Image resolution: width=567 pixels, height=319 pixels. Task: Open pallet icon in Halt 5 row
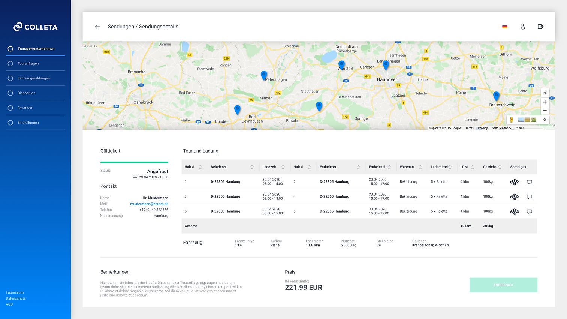click(x=515, y=211)
